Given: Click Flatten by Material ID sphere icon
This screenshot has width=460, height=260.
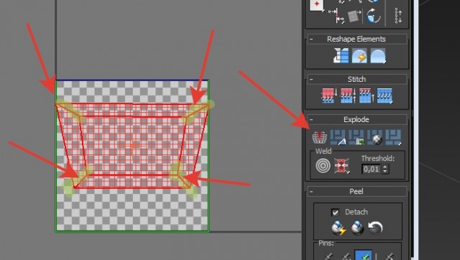Looking at the screenshot, I should pos(375,137).
